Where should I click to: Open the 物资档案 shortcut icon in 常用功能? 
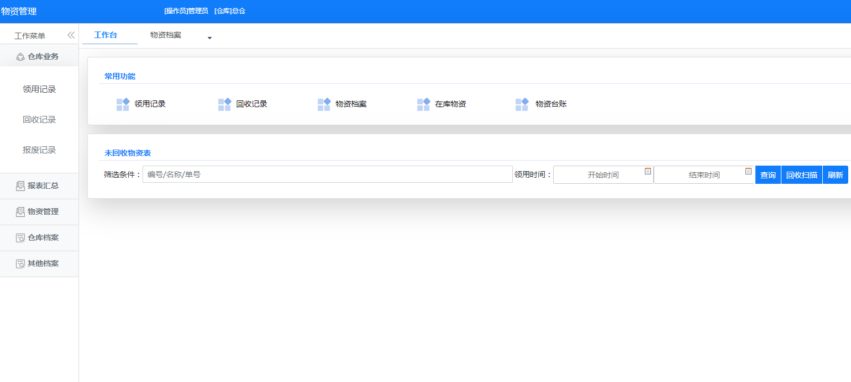(324, 104)
